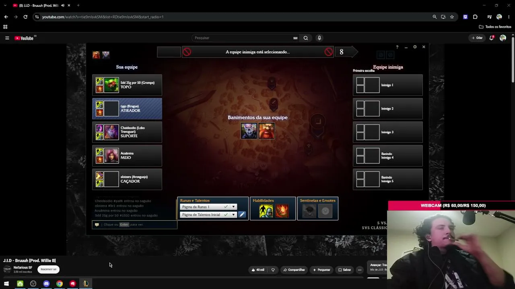Open the Chrome three-dot menu
Image resolution: width=515 pixels, height=289 pixels.
click(x=509, y=17)
